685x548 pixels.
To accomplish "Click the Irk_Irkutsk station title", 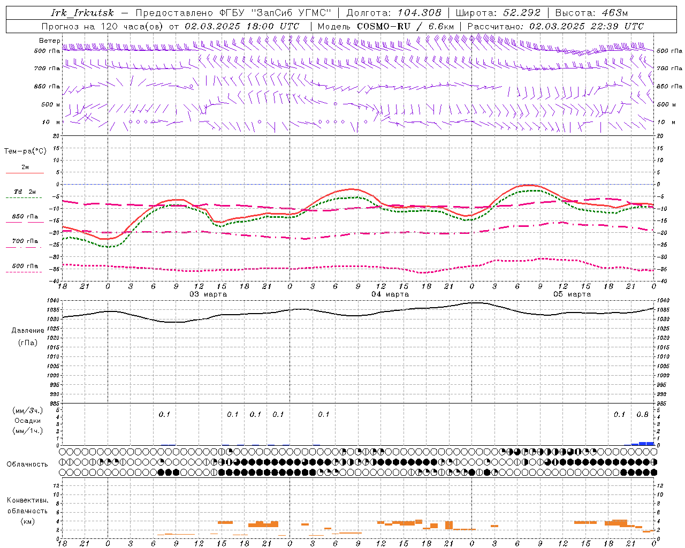I will coord(82,13).
